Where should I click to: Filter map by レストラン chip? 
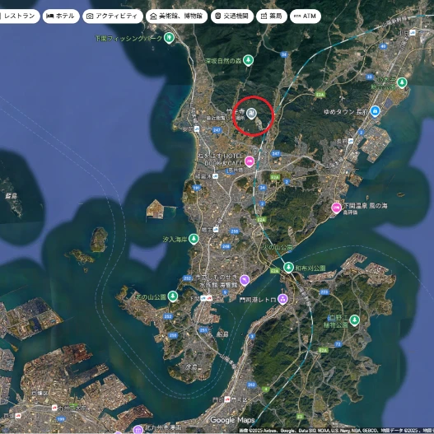pos(17,16)
